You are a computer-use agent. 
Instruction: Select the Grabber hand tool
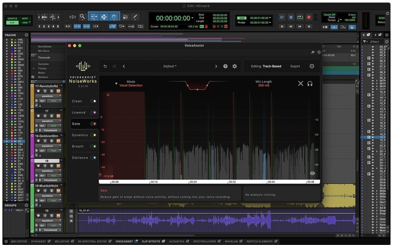point(114,17)
